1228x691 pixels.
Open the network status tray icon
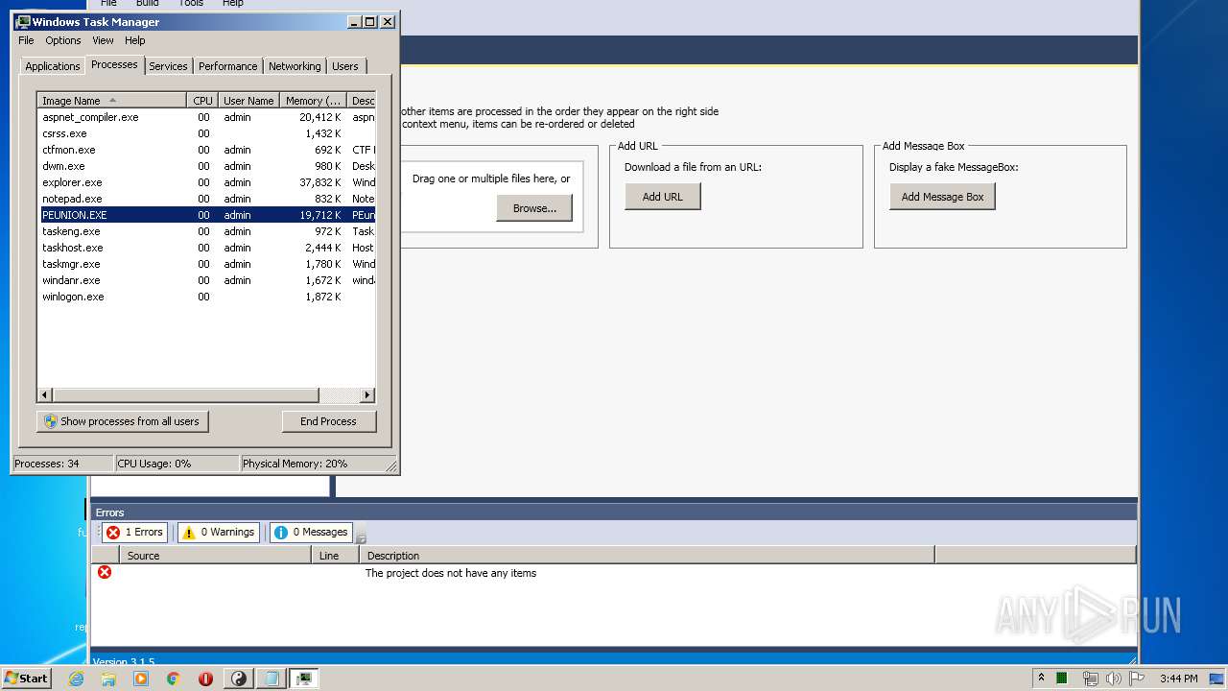[x=1090, y=679]
